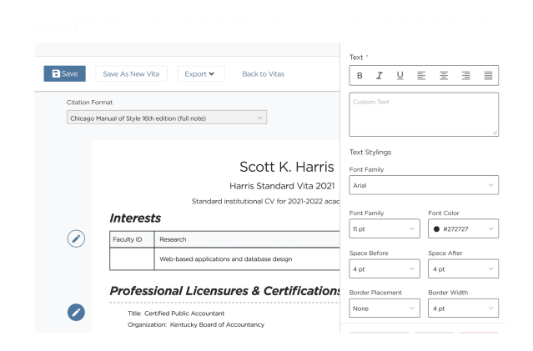Open the Export menu button

(200, 74)
